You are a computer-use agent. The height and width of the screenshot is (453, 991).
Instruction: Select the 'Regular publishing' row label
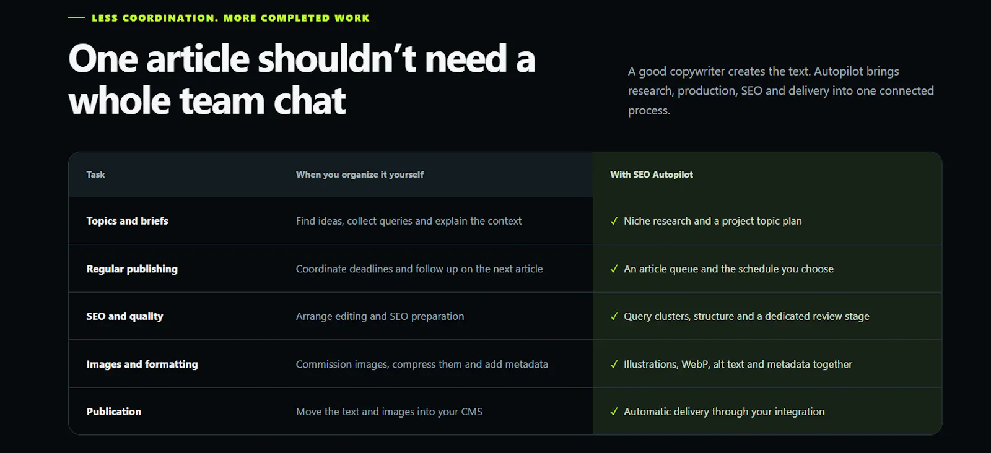point(132,269)
